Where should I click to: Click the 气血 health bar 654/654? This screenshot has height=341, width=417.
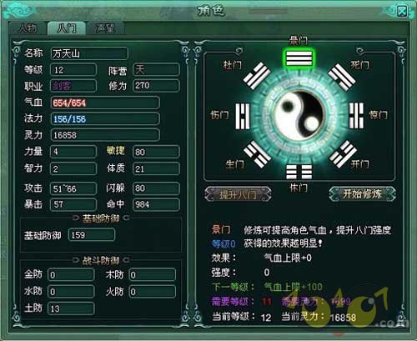click(105, 103)
